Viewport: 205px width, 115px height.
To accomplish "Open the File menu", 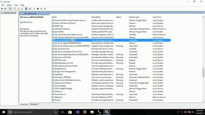I will tap(3, 5).
